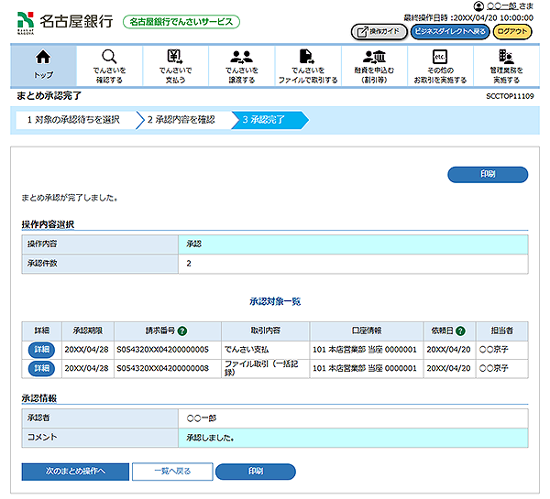
Task: Open 詳細 for the ファイル取引 row
Action: (x=41, y=368)
